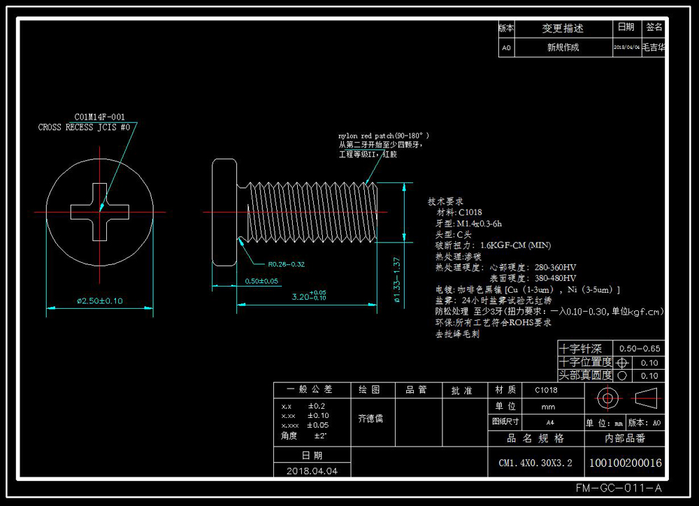Click the 变更描述 revision header

pyautogui.click(x=563, y=28)
